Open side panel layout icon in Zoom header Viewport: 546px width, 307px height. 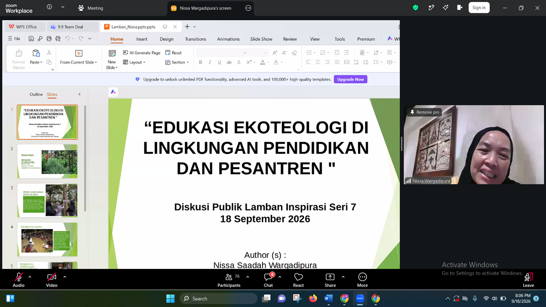[460, 7]
